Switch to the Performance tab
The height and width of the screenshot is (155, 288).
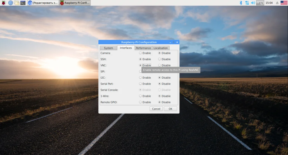click(143, 48)
